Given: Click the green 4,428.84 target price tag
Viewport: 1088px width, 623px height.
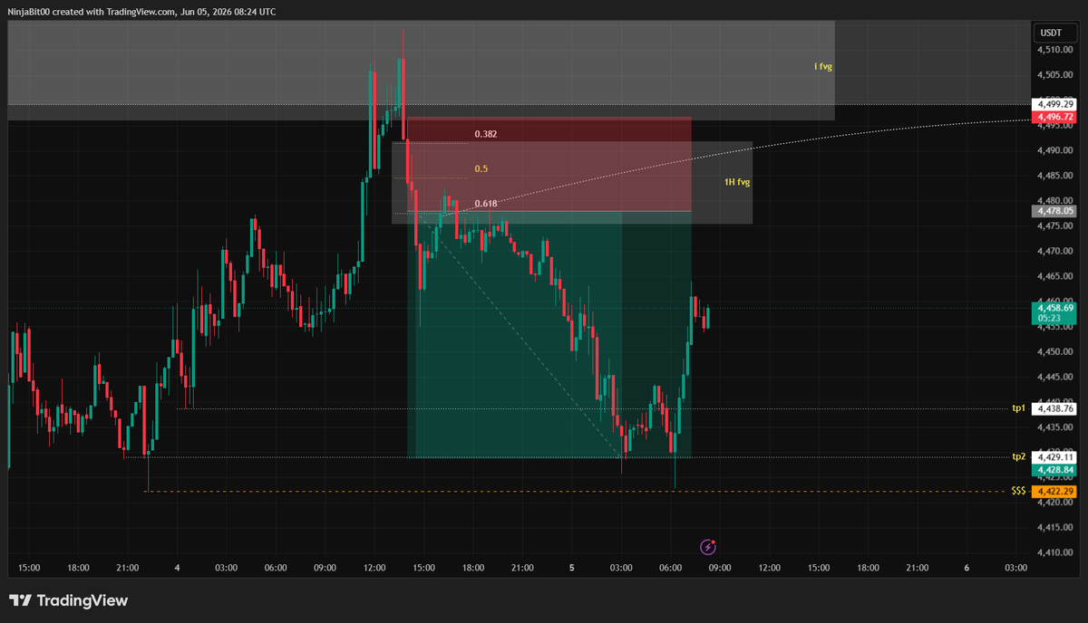Looking at the screenshot, I should click(x=1054, y=470).
